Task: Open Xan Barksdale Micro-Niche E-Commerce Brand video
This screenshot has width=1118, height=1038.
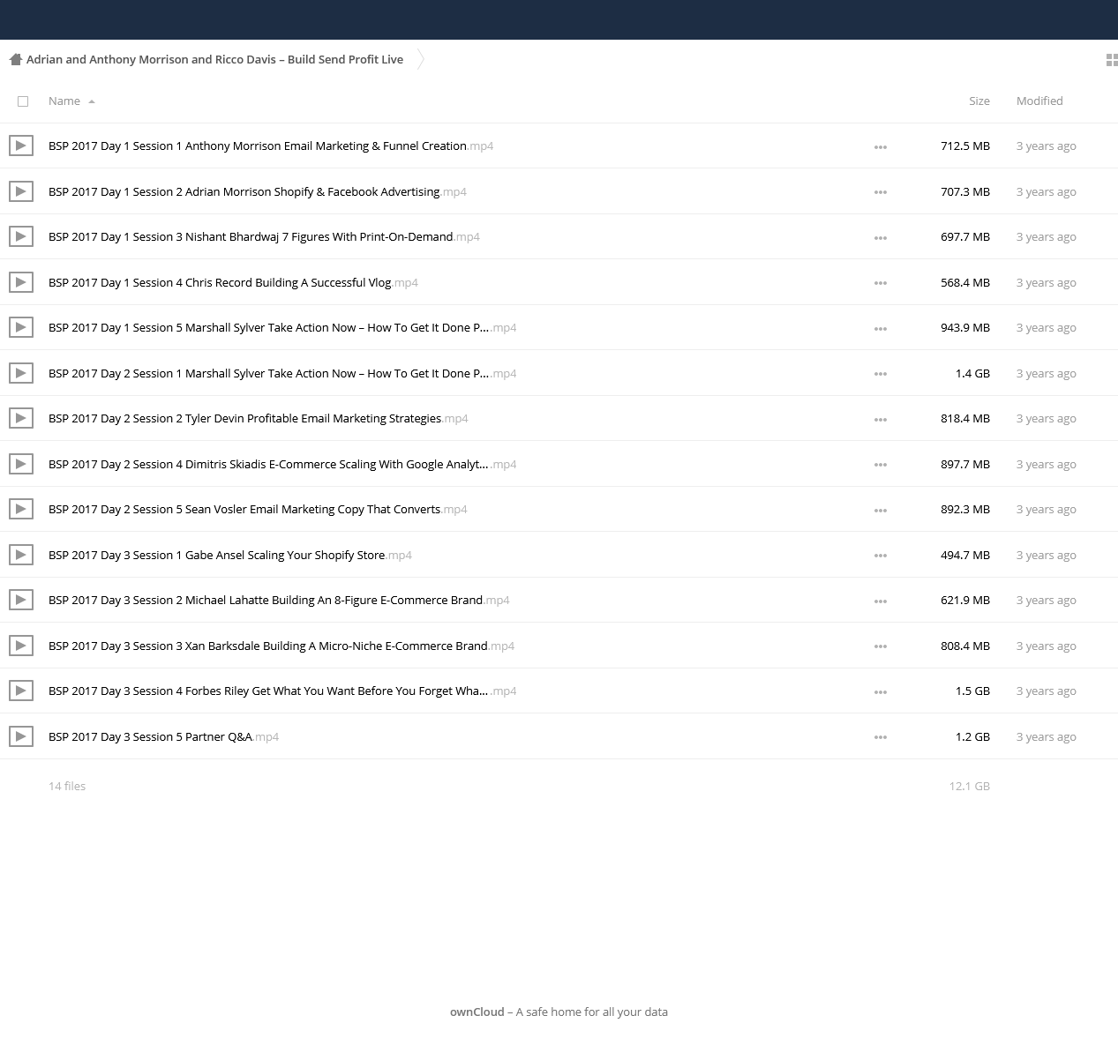Action: point(281,646)
